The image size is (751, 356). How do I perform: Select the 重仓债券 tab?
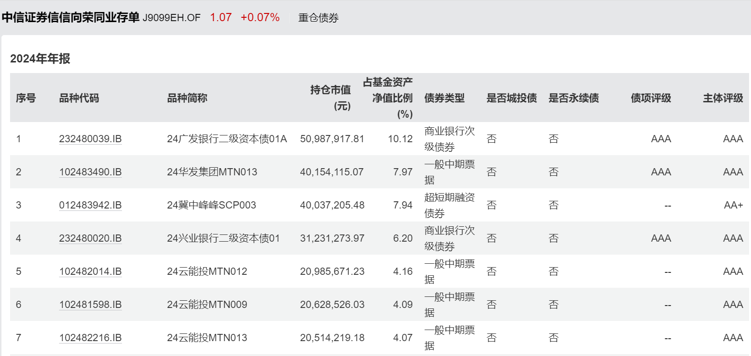coord(318,18)
